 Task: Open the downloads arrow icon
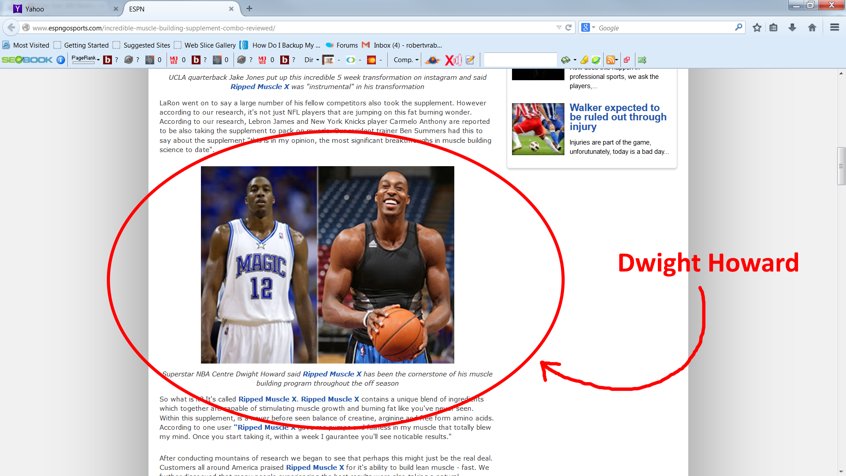pos(792,28)
